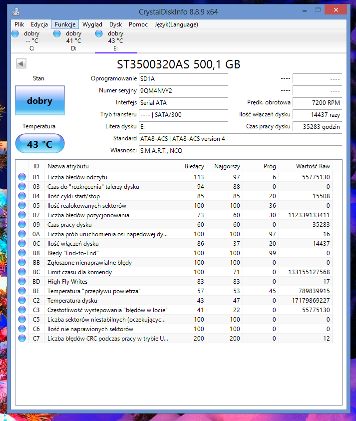The height and width of the screenshot is (421, 356).
Task: Click status orb of attribute 05 row
Action: pyautogui.click(x=22, y=205)
